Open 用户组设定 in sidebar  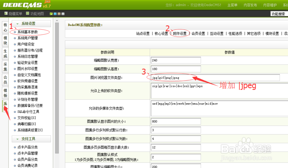click(26, 44)
